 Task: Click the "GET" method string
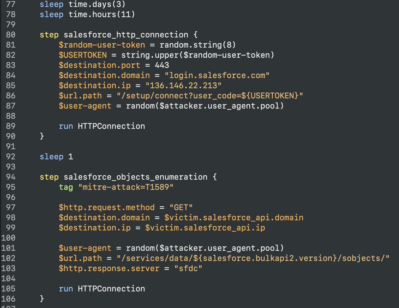pos(181,207)
